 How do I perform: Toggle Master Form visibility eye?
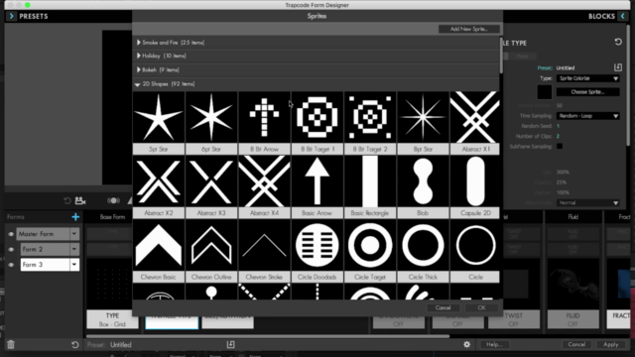pyautogui.click(x=11, y=234)
